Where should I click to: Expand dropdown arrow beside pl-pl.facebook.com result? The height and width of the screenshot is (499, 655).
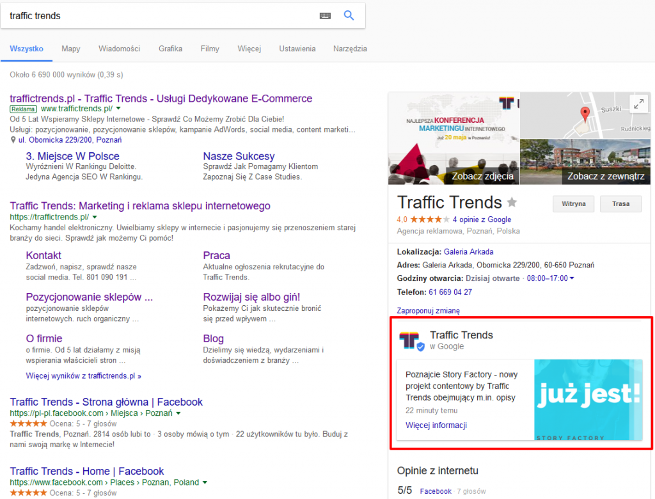pyautogui.click(x=178, y=413)
